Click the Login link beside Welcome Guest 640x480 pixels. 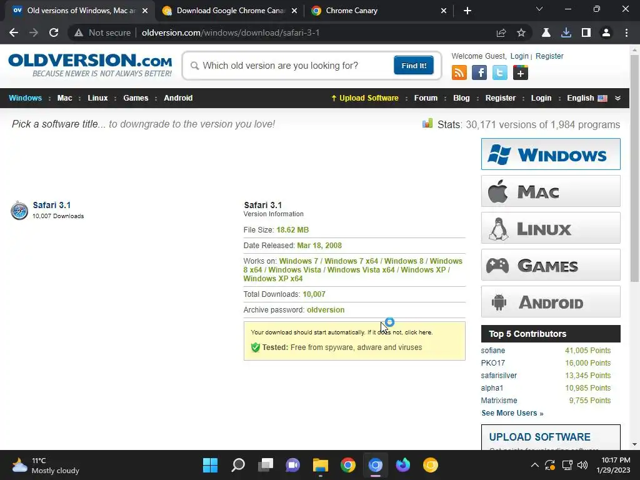point(519,56)
